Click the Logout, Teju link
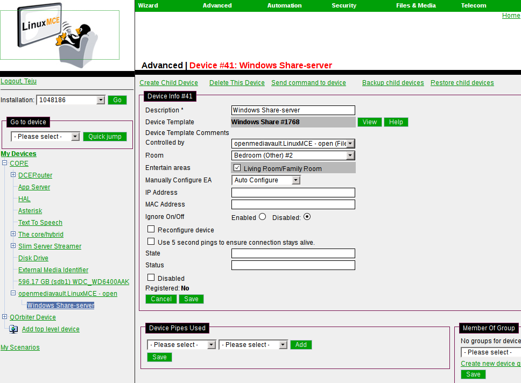This screenshot has height=383, width=521. [x=19, y=81]
